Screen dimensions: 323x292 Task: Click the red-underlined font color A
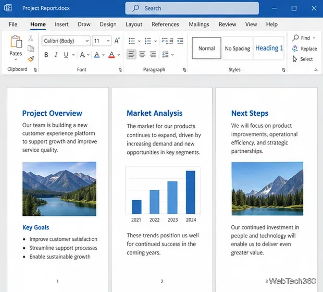click(111, 55)
